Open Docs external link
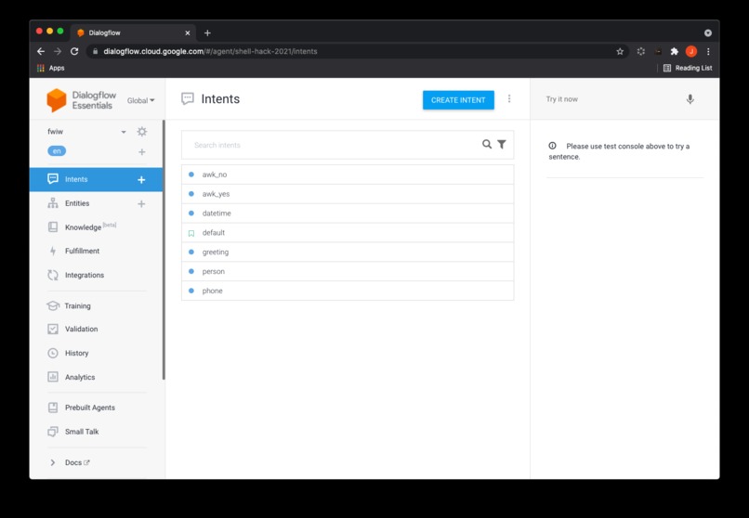The width and height of the screenshot is (749, 518). (77, 462)
